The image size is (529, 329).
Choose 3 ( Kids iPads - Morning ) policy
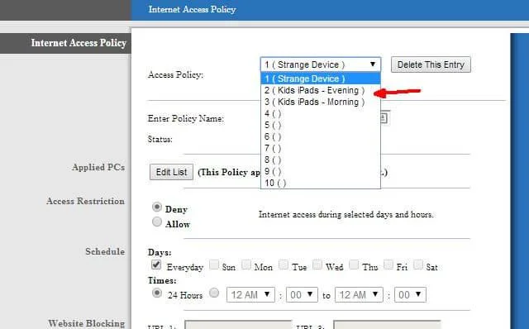click(x=321, y=102)
